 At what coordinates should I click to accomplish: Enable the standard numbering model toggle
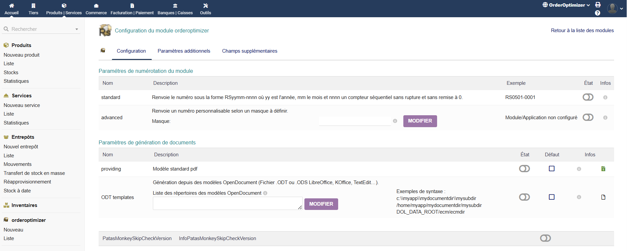(x=588, y=97)
